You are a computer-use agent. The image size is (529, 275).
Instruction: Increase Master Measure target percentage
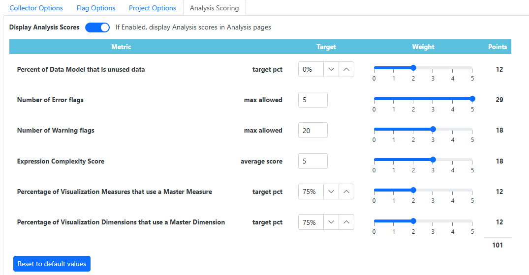pos(346,192)
